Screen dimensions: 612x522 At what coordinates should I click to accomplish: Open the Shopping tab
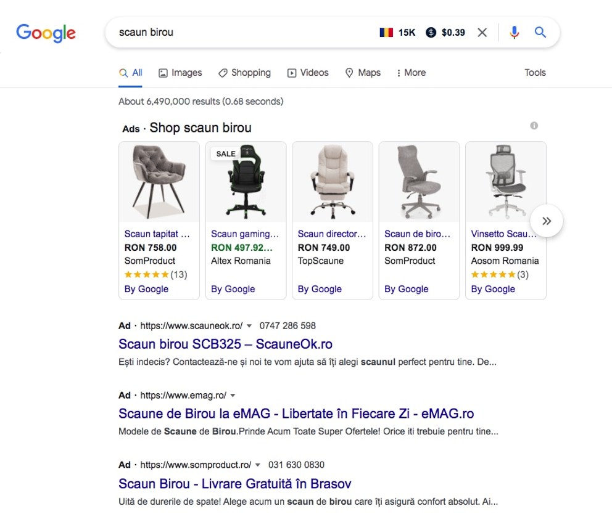[x=244, y=73]
